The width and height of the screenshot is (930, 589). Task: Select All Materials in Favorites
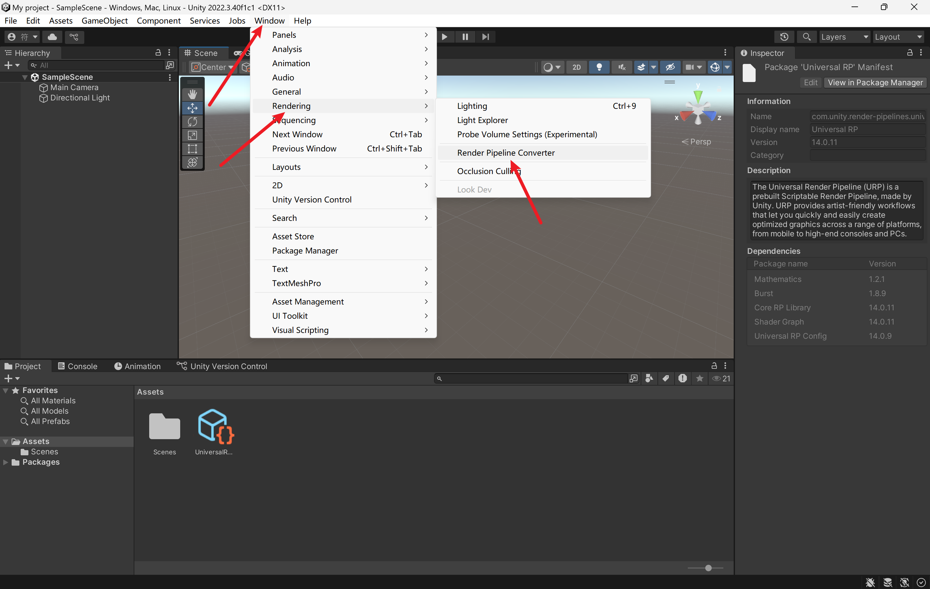coord(53,400)
